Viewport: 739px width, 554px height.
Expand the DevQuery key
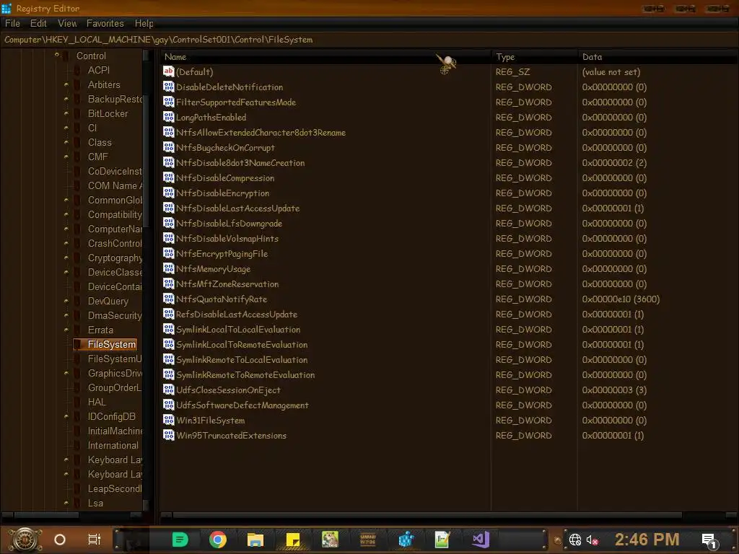[x=66, y=301]
